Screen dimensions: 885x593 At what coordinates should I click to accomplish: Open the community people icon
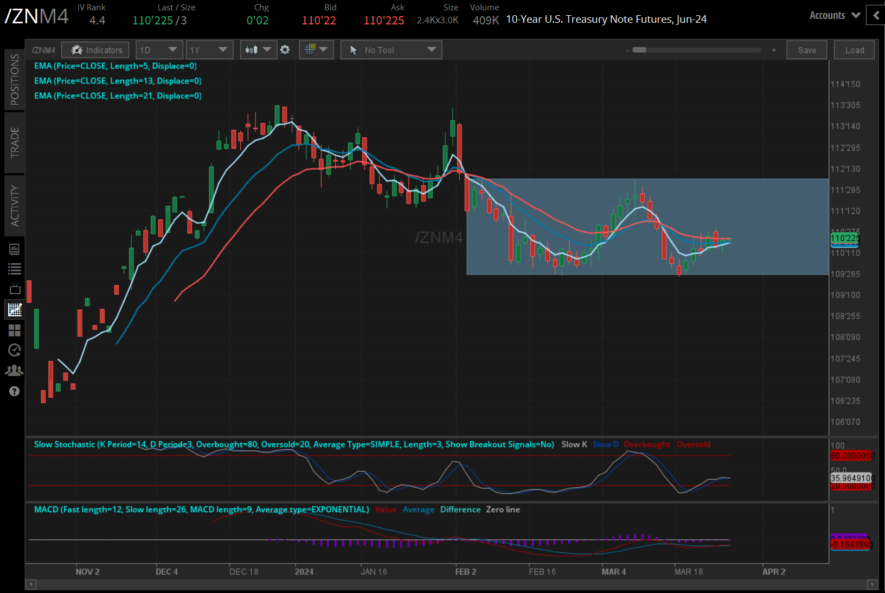click(x=15, y=371)
